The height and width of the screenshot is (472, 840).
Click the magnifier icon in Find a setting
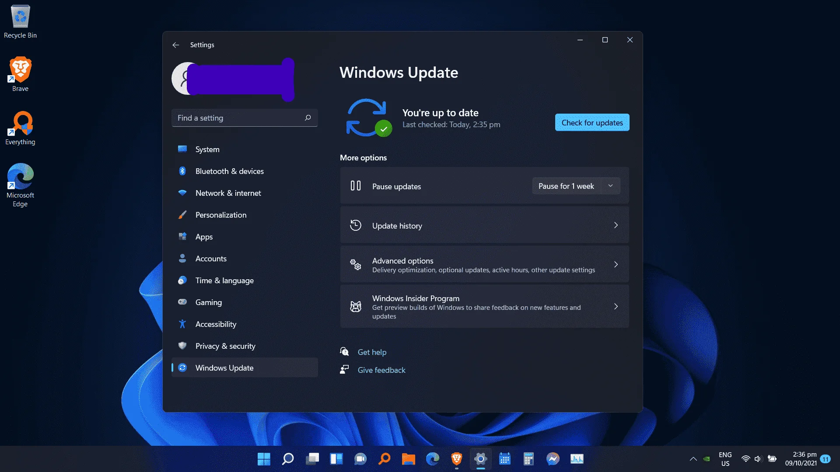click(308, 118)
